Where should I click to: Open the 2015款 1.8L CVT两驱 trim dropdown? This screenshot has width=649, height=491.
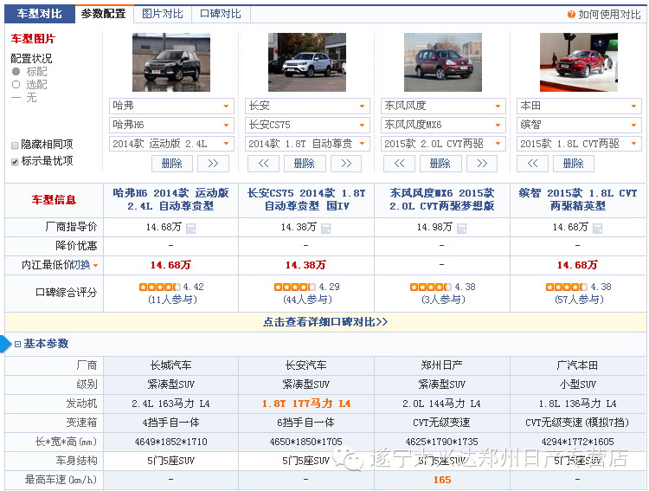click(x=579, y=144)
